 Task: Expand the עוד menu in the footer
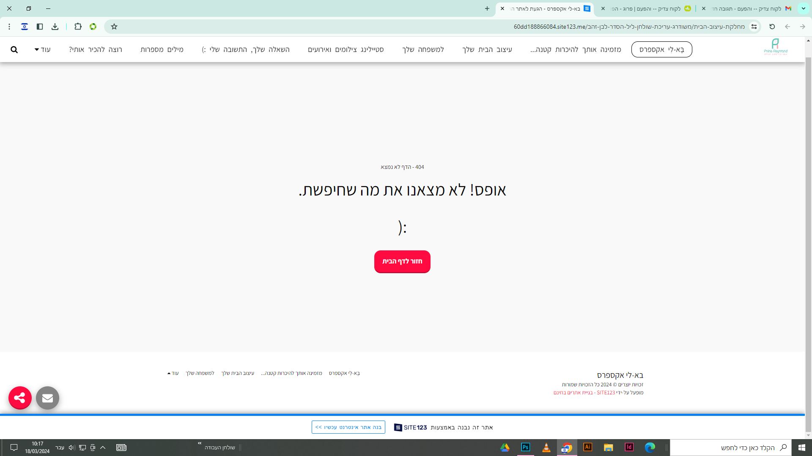coord(173,373)
